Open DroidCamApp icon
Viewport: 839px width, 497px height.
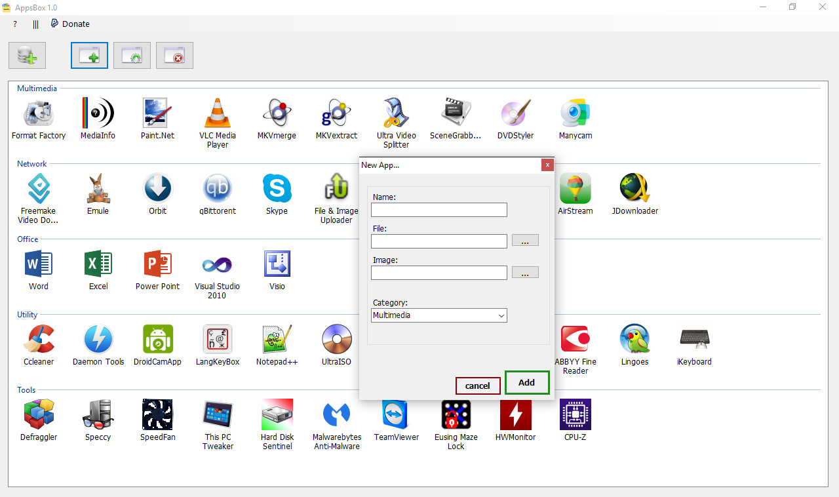pos(157,340)
